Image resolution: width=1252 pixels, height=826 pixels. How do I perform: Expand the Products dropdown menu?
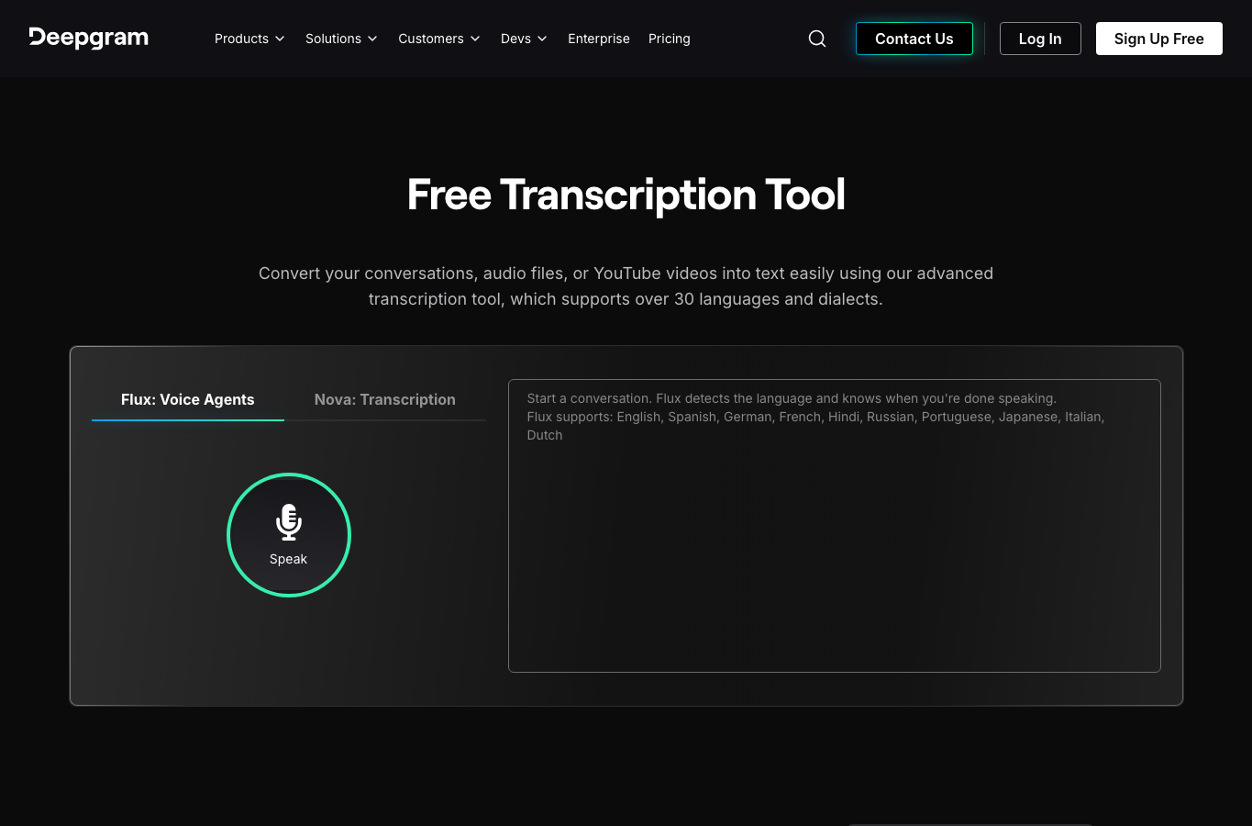pyautogui.click(x=249, y=39)
